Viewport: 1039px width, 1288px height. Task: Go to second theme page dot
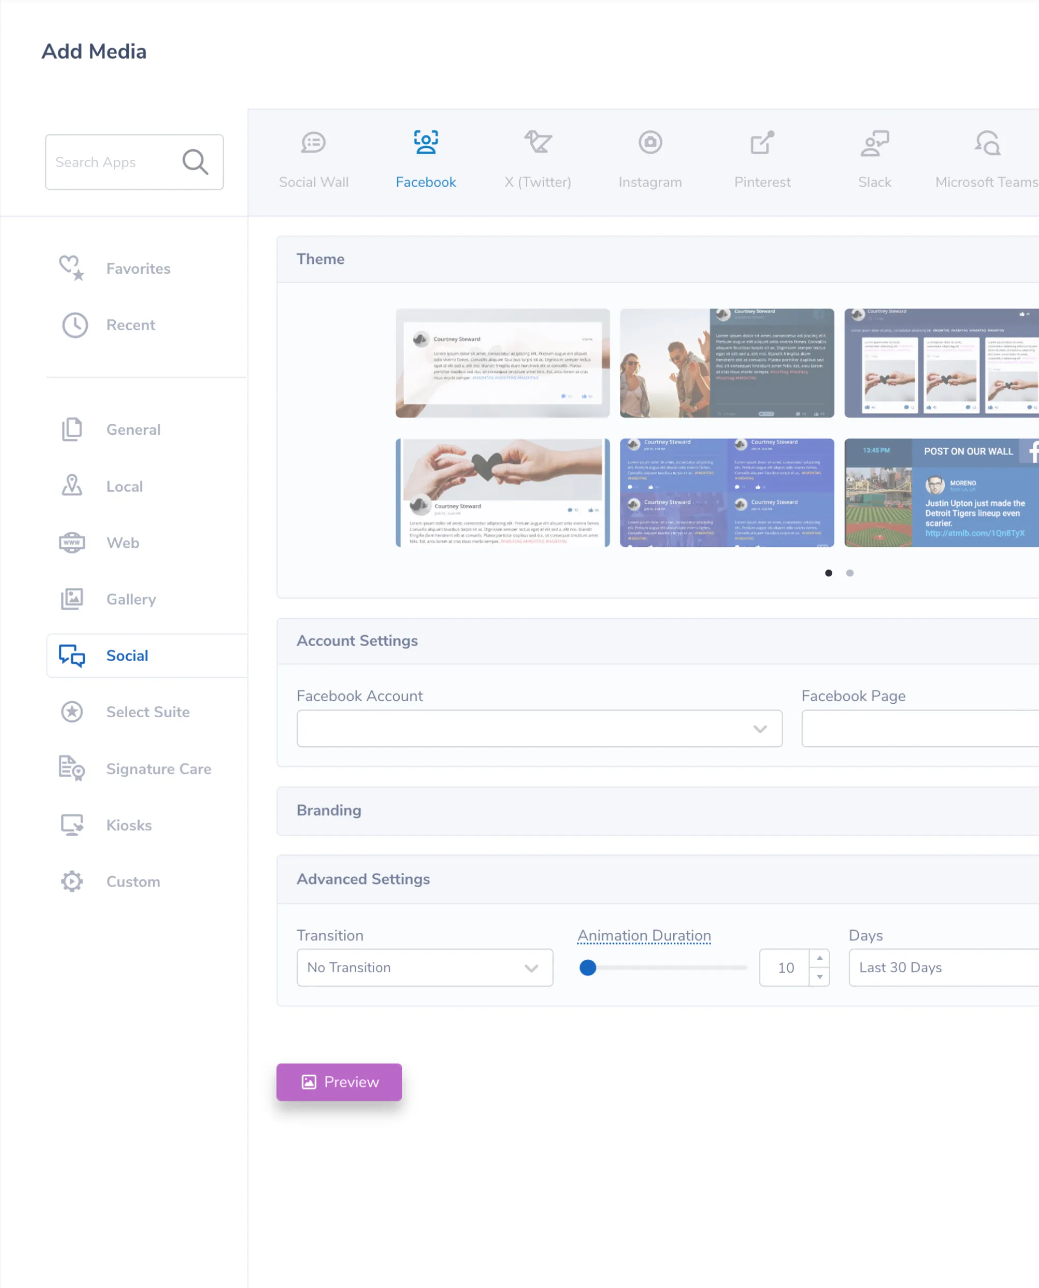tap(849, 573)
